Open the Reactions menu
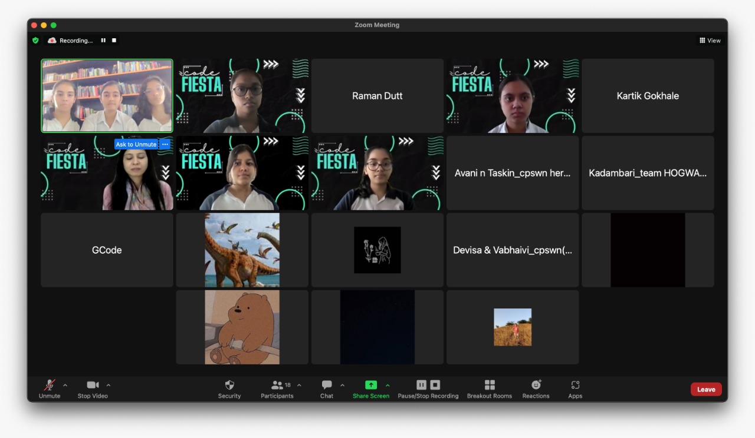 pyautogui.click(x=536, y=389)
